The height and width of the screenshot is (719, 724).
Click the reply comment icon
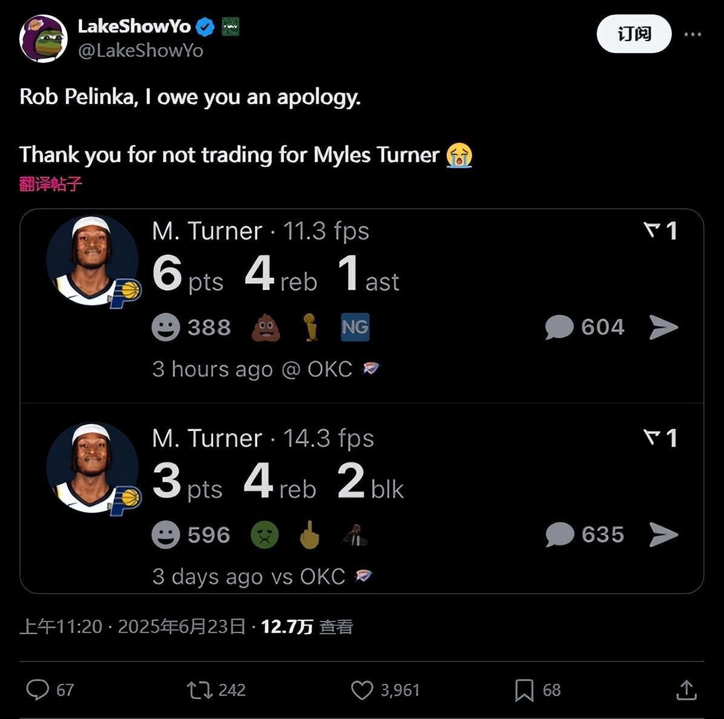point(38,689)
